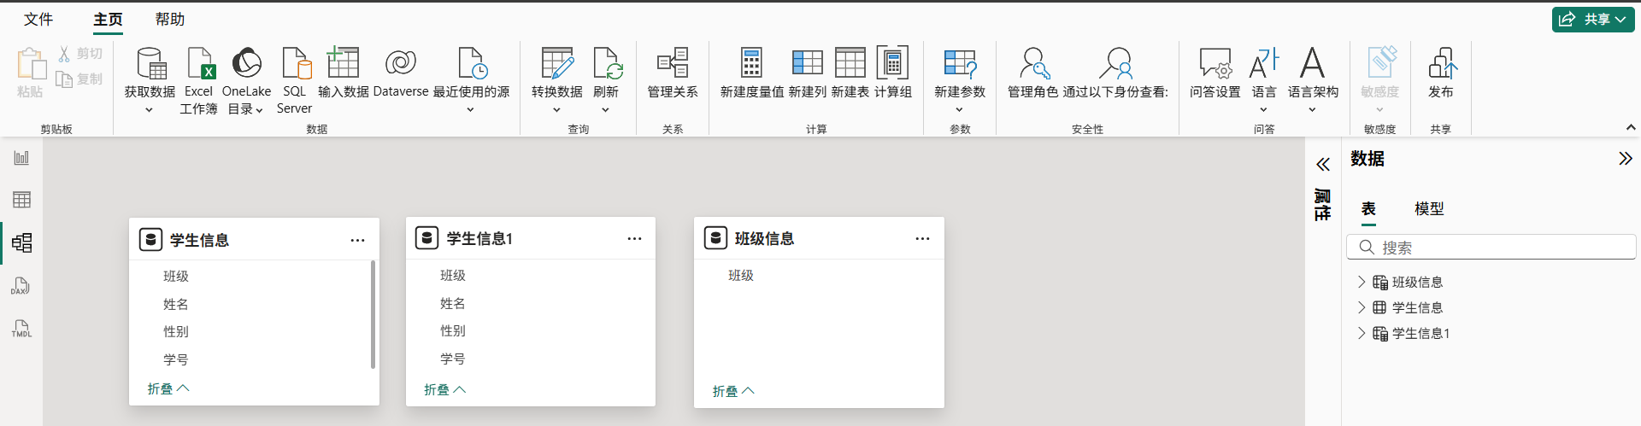
Task: Click the OneLake 目录 icon
Action: tap(247, 63)
